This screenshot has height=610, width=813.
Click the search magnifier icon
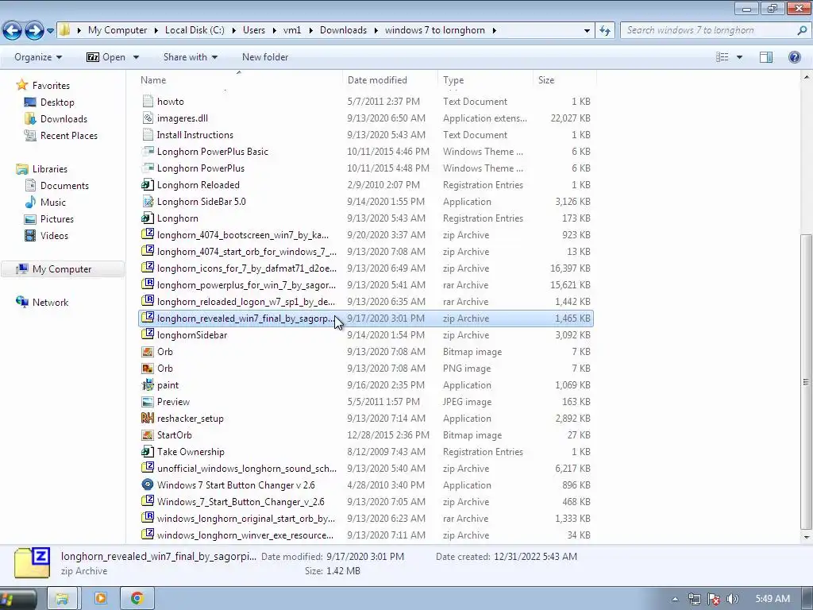click(802, 30)
